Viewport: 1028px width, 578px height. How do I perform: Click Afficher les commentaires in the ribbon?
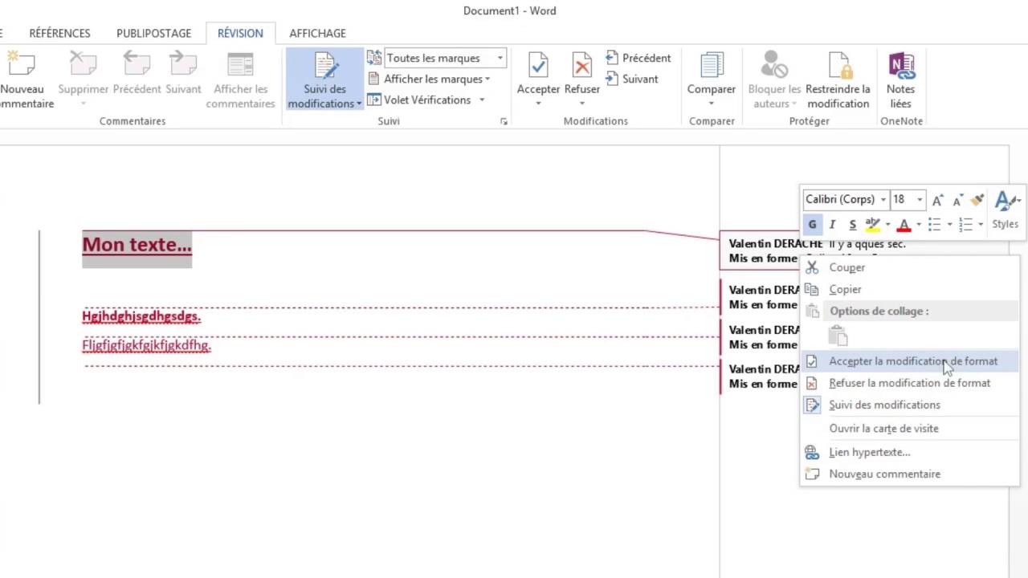240,80
